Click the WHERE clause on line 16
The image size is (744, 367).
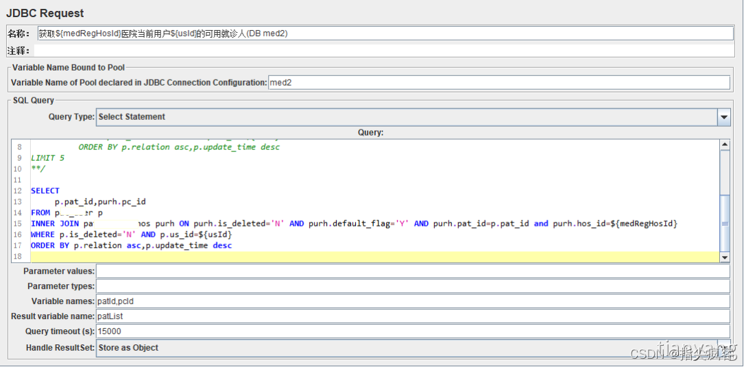132,234
